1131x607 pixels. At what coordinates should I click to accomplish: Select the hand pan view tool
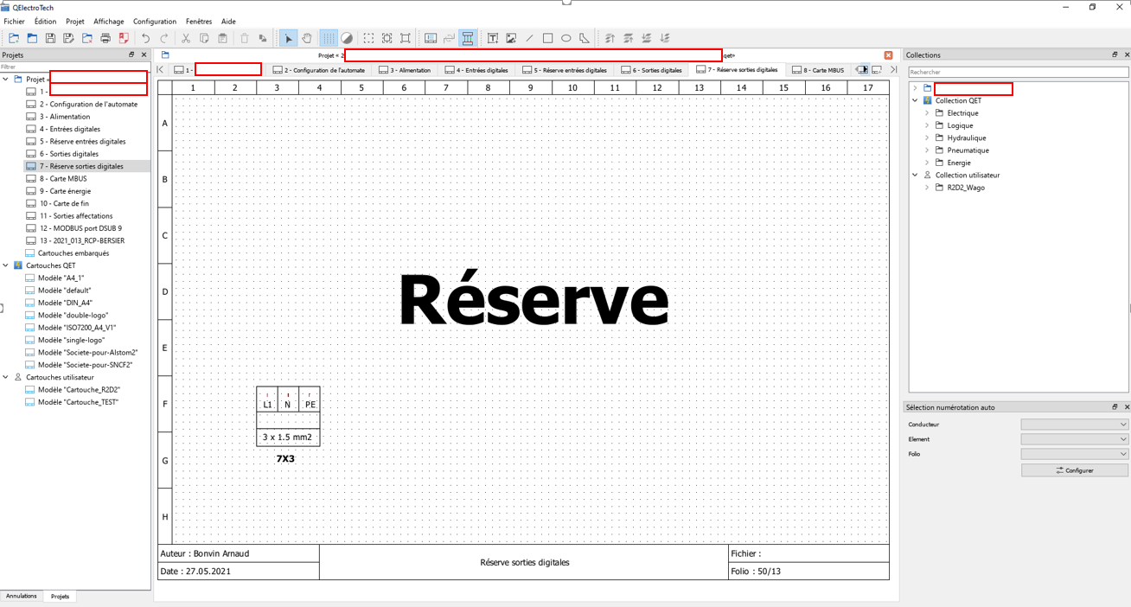pyautogui.click(x=307, y=38)
